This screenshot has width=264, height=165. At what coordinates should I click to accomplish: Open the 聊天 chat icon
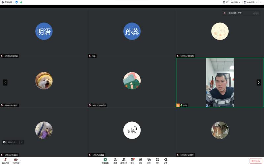click(x=132, y=160)
